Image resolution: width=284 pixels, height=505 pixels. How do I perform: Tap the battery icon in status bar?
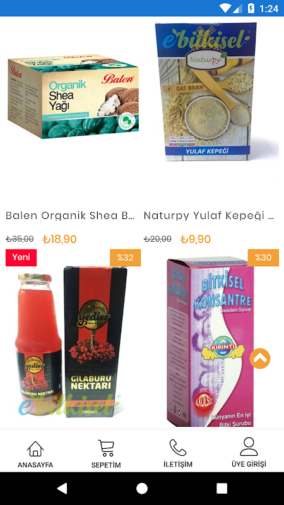[x=251, y=8]
